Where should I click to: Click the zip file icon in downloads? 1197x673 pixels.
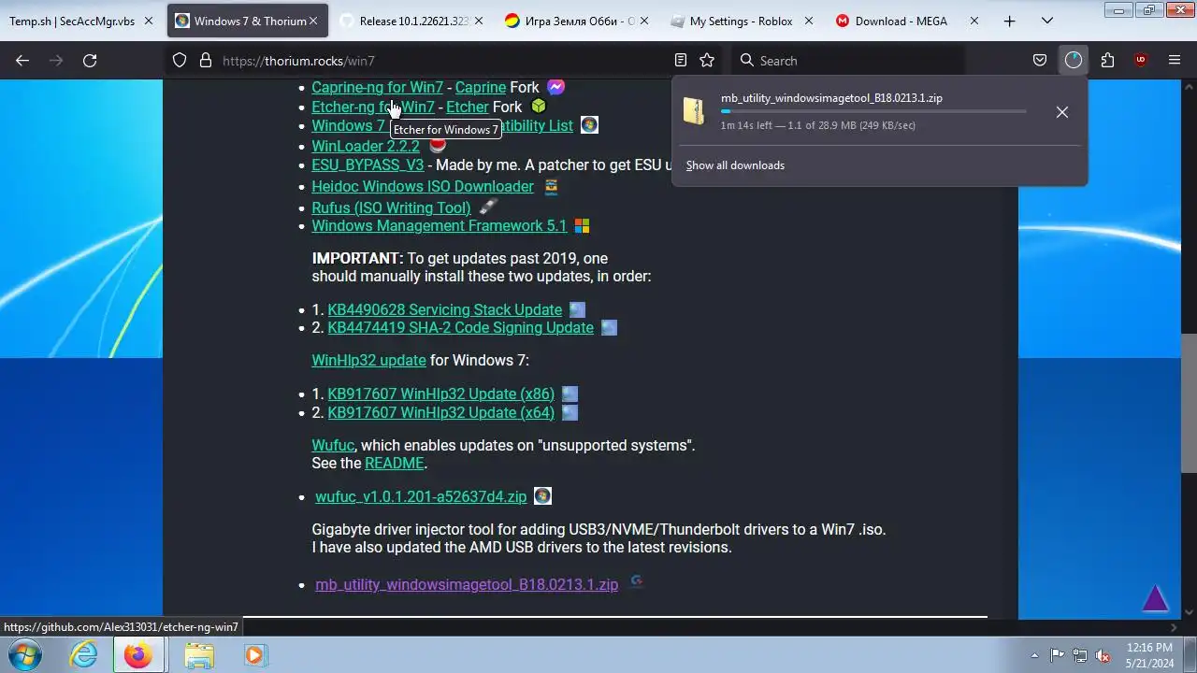694,110
